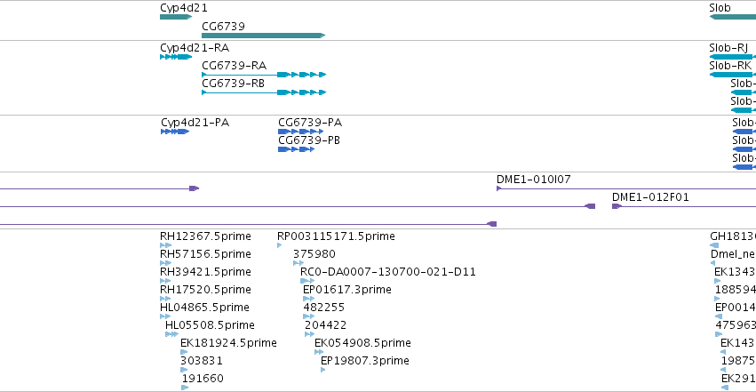
Task: Select the CG6739-RB transcript model
Action: pos(263,92)
